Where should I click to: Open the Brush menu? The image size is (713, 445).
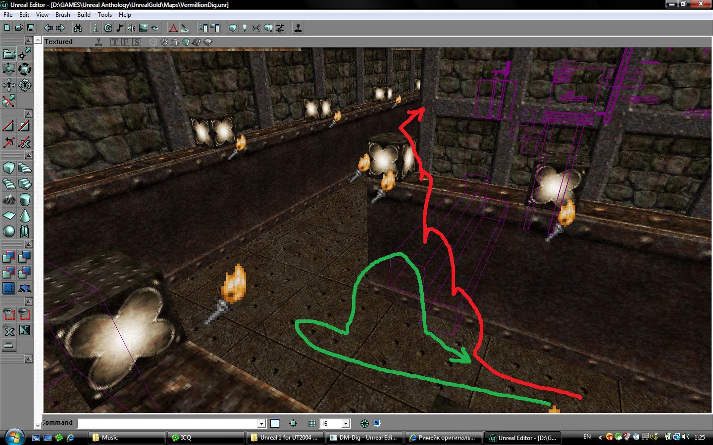coord(63,15)
